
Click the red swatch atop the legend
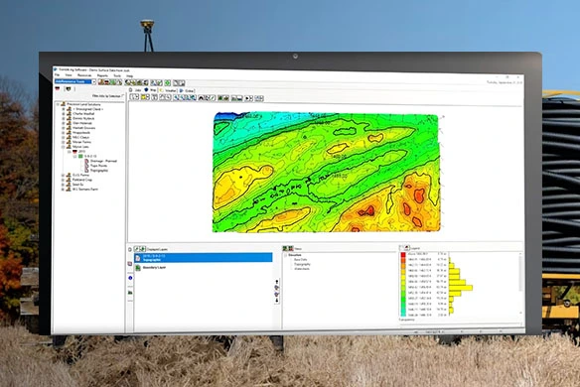point(403,255)
